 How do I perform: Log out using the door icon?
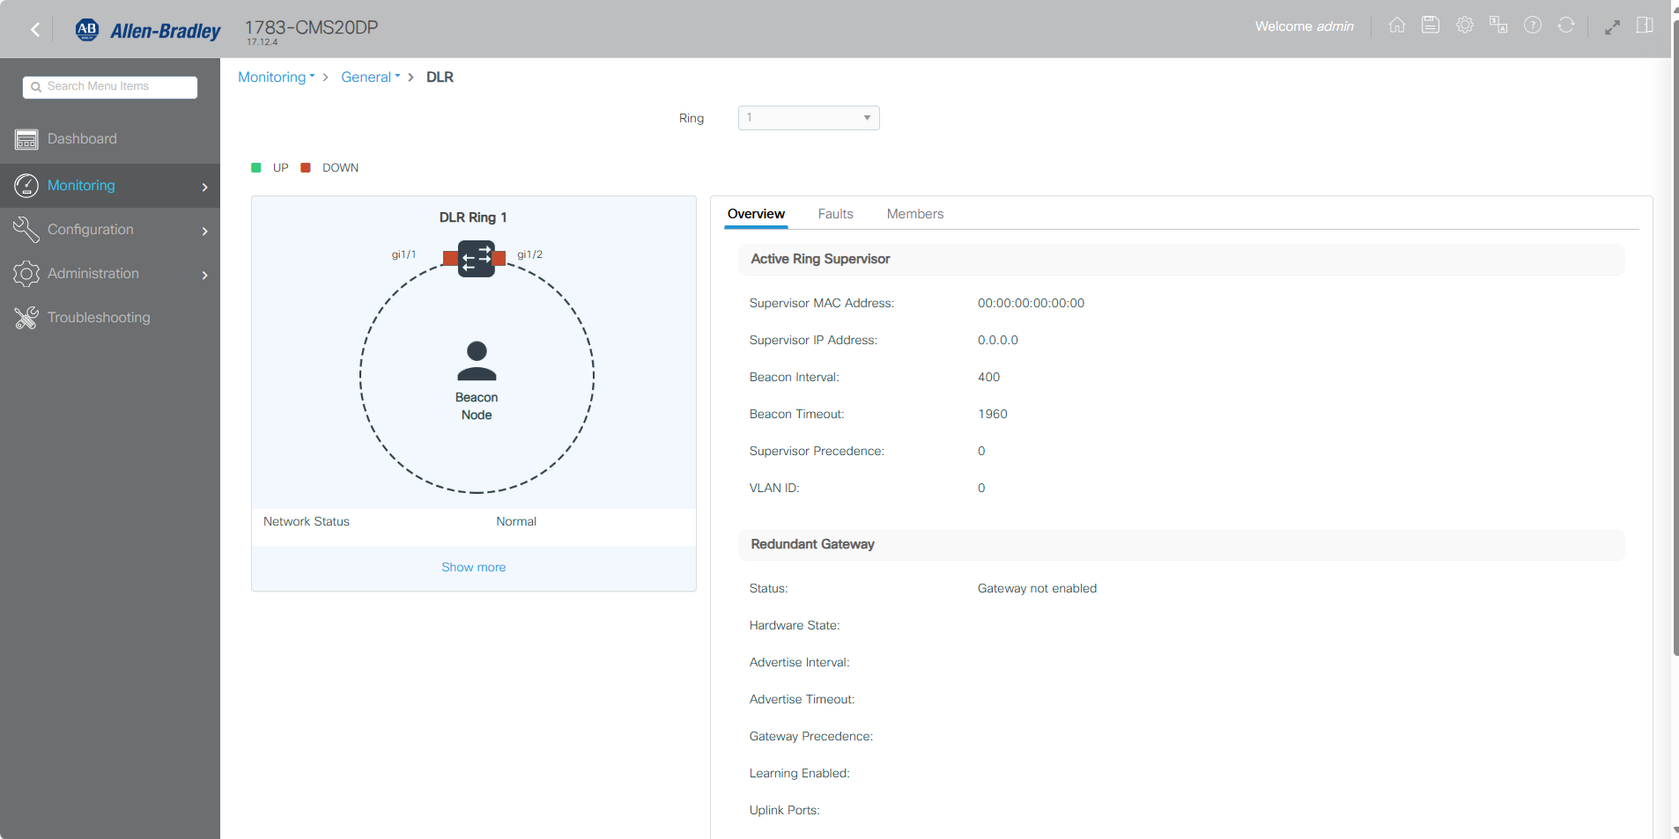1645,26
